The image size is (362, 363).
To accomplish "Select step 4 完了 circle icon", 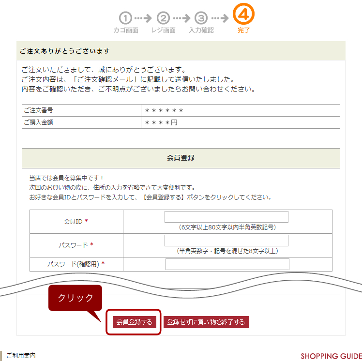I will coord(243,14).
